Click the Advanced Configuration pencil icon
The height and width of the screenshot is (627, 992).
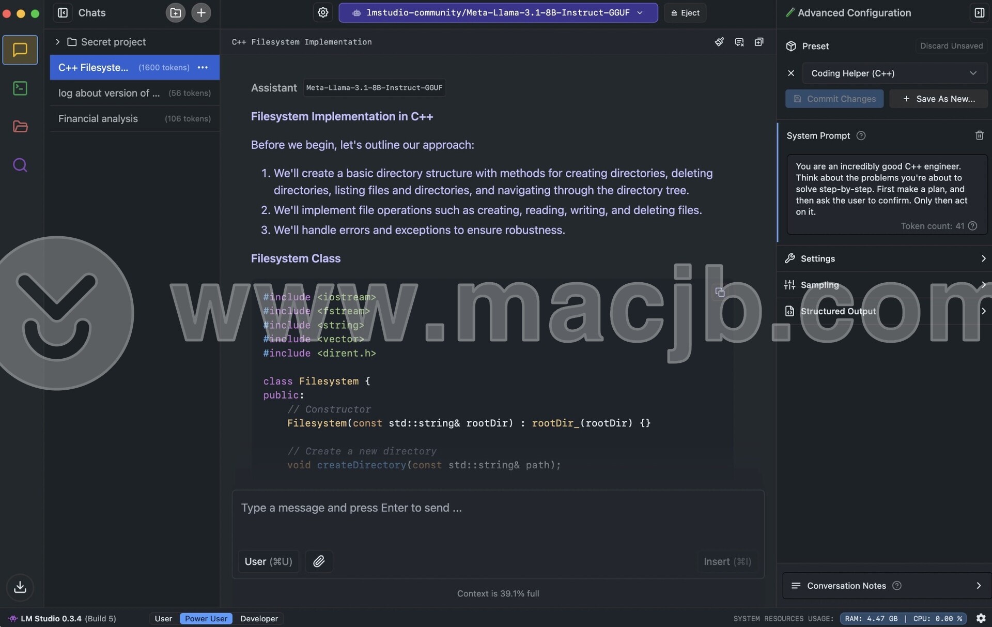pos(790,12)
